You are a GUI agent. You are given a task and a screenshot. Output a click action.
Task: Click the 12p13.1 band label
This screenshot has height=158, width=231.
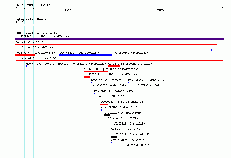tap(21, 22)
